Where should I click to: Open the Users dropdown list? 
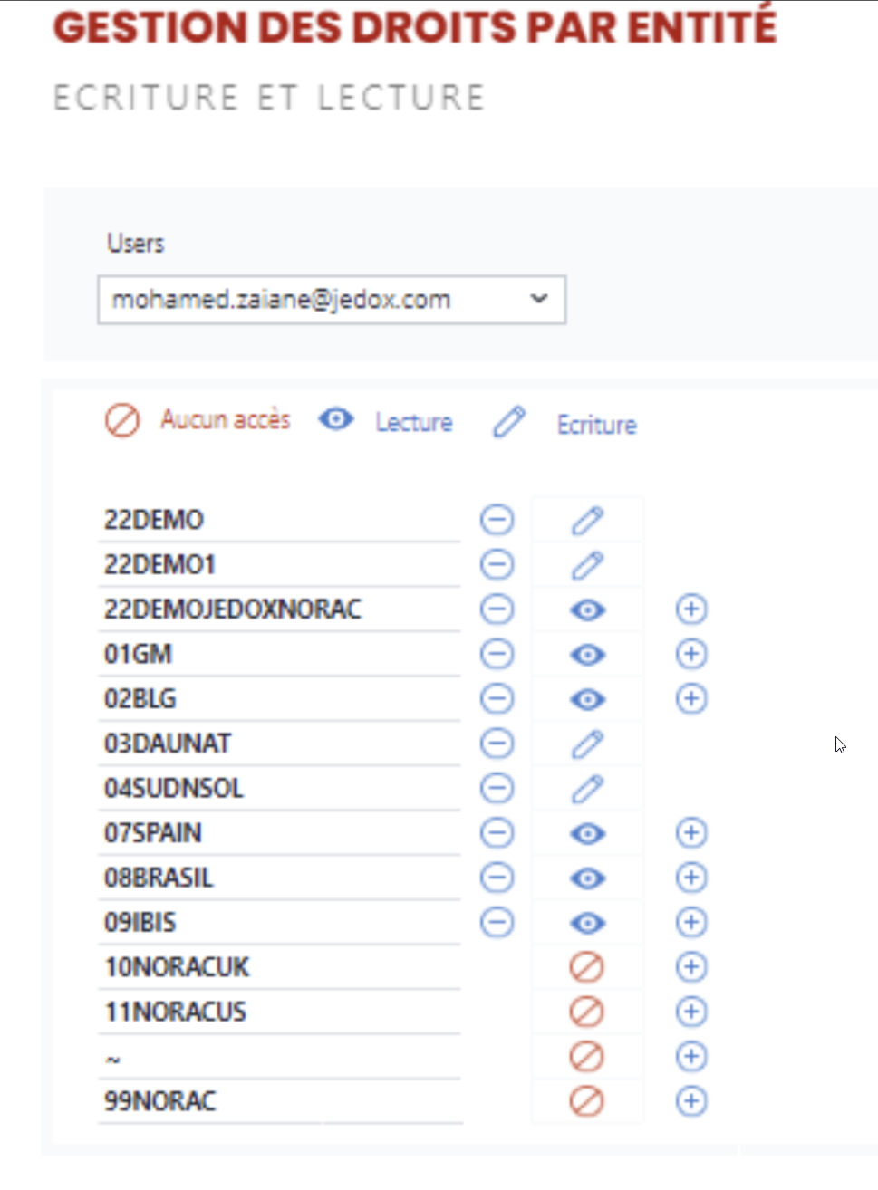point(332,300)
